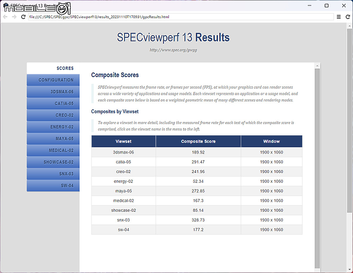Open the hamburger menu icon

pos(339,17)
